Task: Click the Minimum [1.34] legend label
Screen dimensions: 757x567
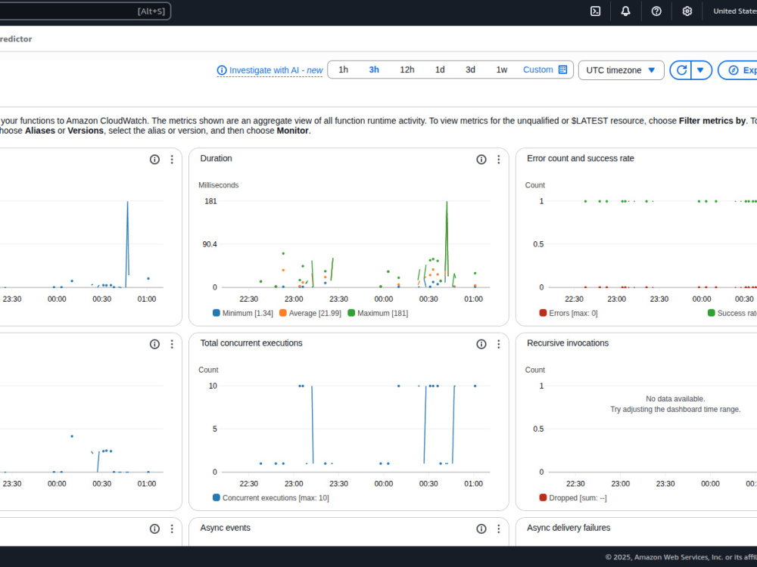Action: click(x=248, y=313)
